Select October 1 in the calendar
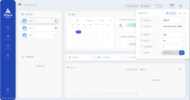This screenshot has width=190, height=100. (90, 28)
